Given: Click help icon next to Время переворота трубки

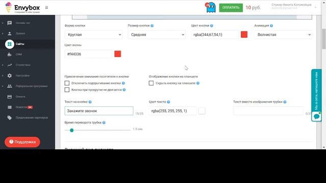Looking at the screenshot, I should tap(104, 123).
